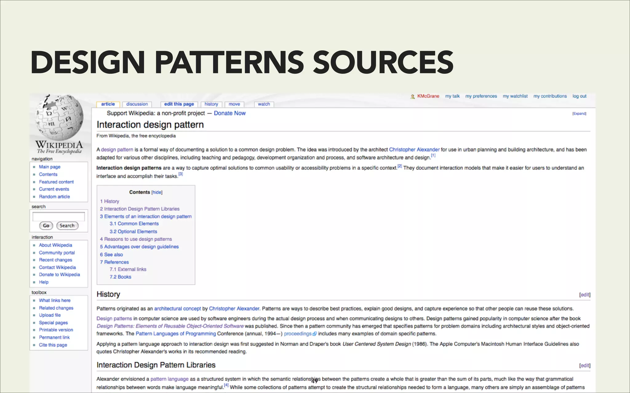Edit Interaction Design Pattern Libraries section
630x393 pixels.
585,365
